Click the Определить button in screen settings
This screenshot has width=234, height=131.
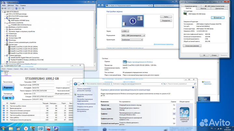click(166, 21)
